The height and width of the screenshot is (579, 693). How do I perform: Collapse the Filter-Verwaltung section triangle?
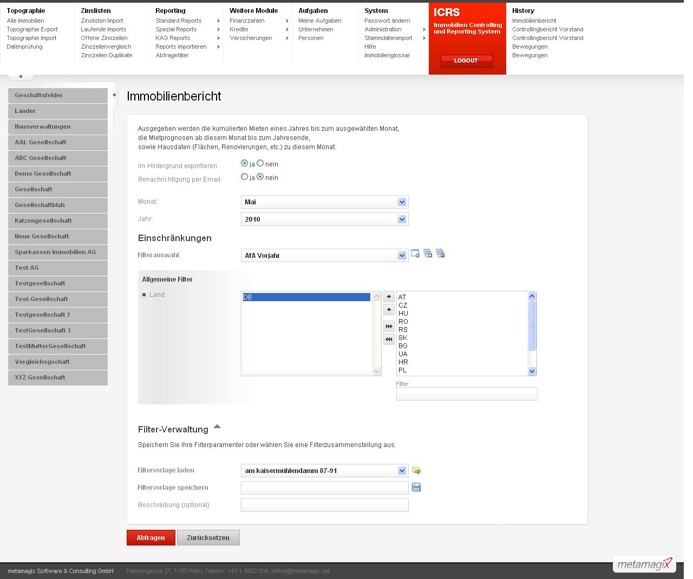(217, 427)
